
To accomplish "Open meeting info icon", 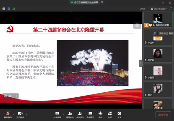I will click(4, 9).
